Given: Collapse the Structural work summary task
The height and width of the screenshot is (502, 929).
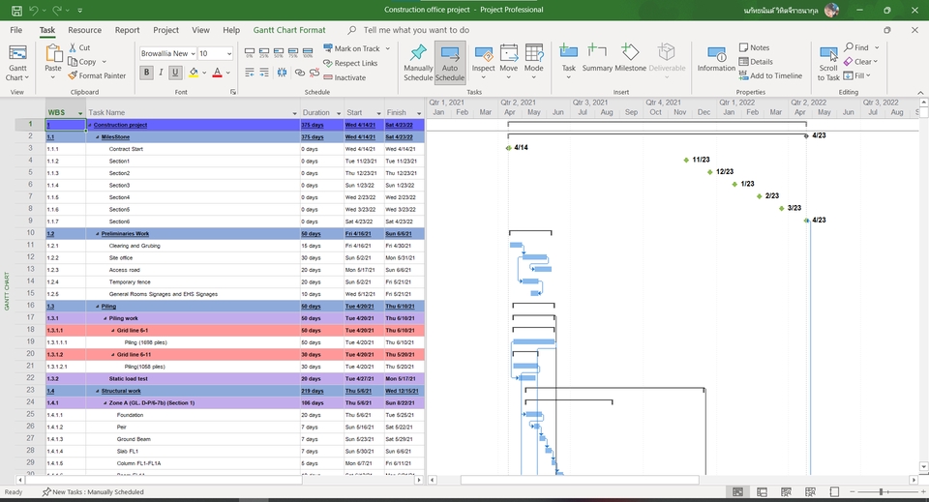Looking at the screenshot, I should tap(98, 392).
